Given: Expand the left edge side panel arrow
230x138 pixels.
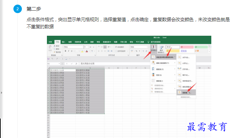Looking at the screenshot, I should [x=1, y=93].
